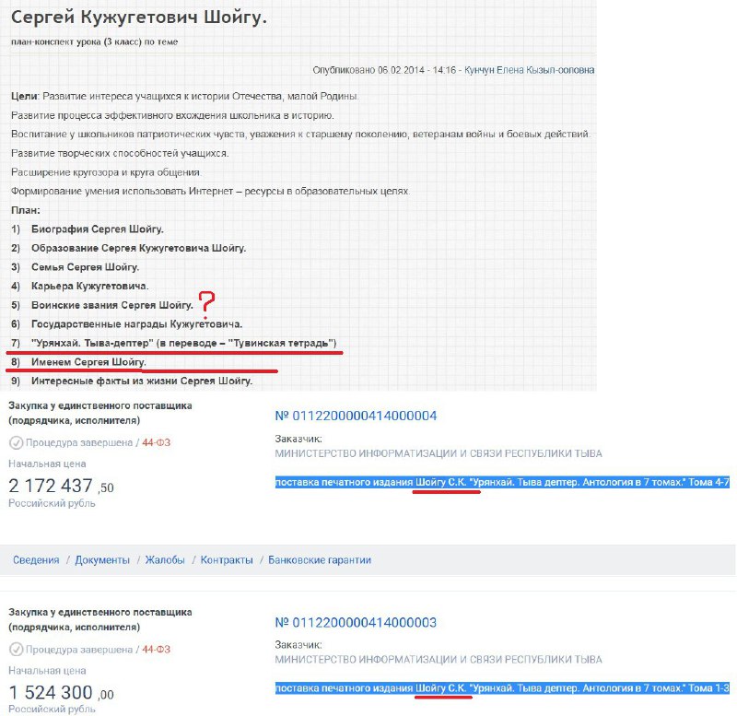
Task: Click plan item Именем Сергея Шойгу.
Action: coord(88,362)
